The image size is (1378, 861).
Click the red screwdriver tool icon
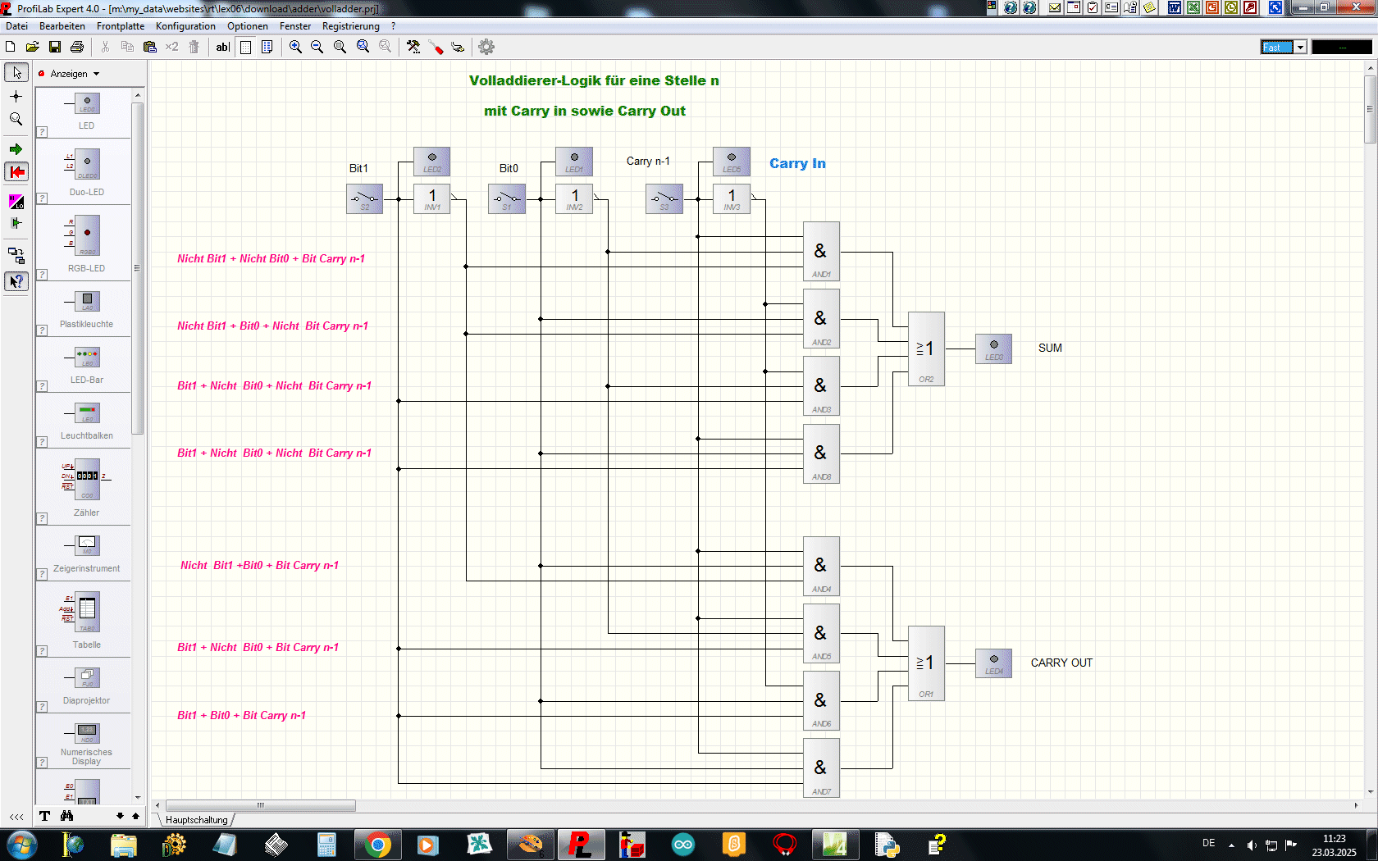coord(436,47)
